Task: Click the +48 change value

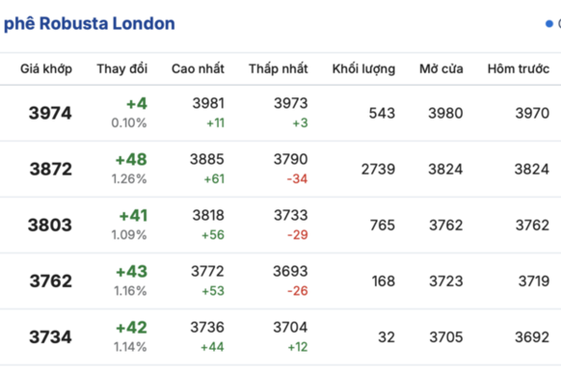Action: (131, 160)
